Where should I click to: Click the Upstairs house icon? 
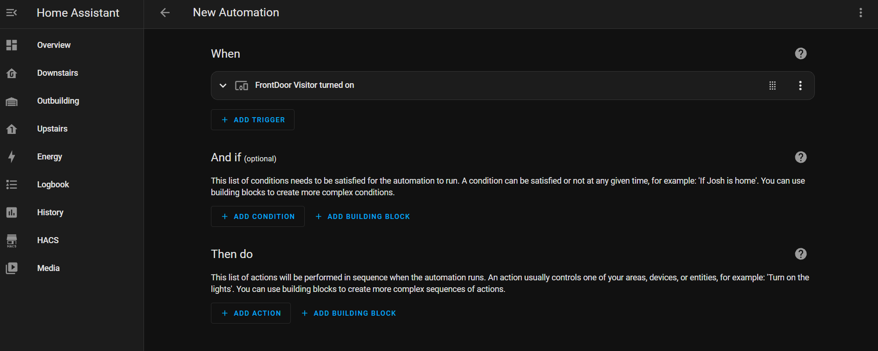pyautogui.click(x=12, y=129)
